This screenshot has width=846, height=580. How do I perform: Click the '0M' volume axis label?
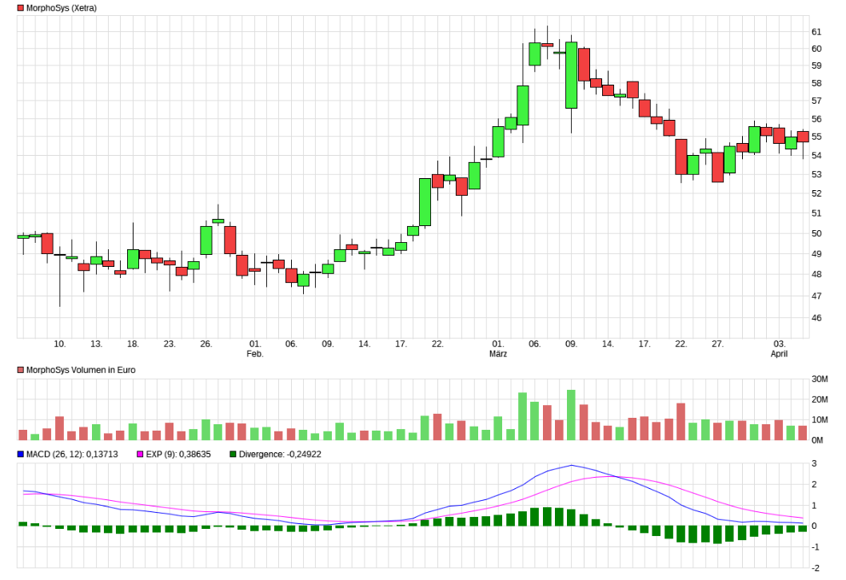(817, 440)
